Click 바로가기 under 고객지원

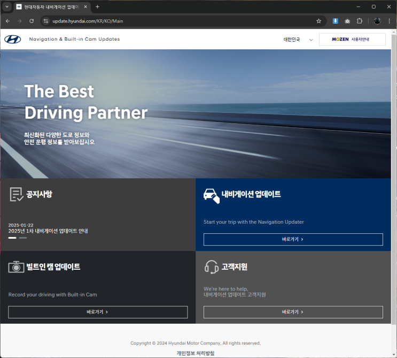(293, 312)
